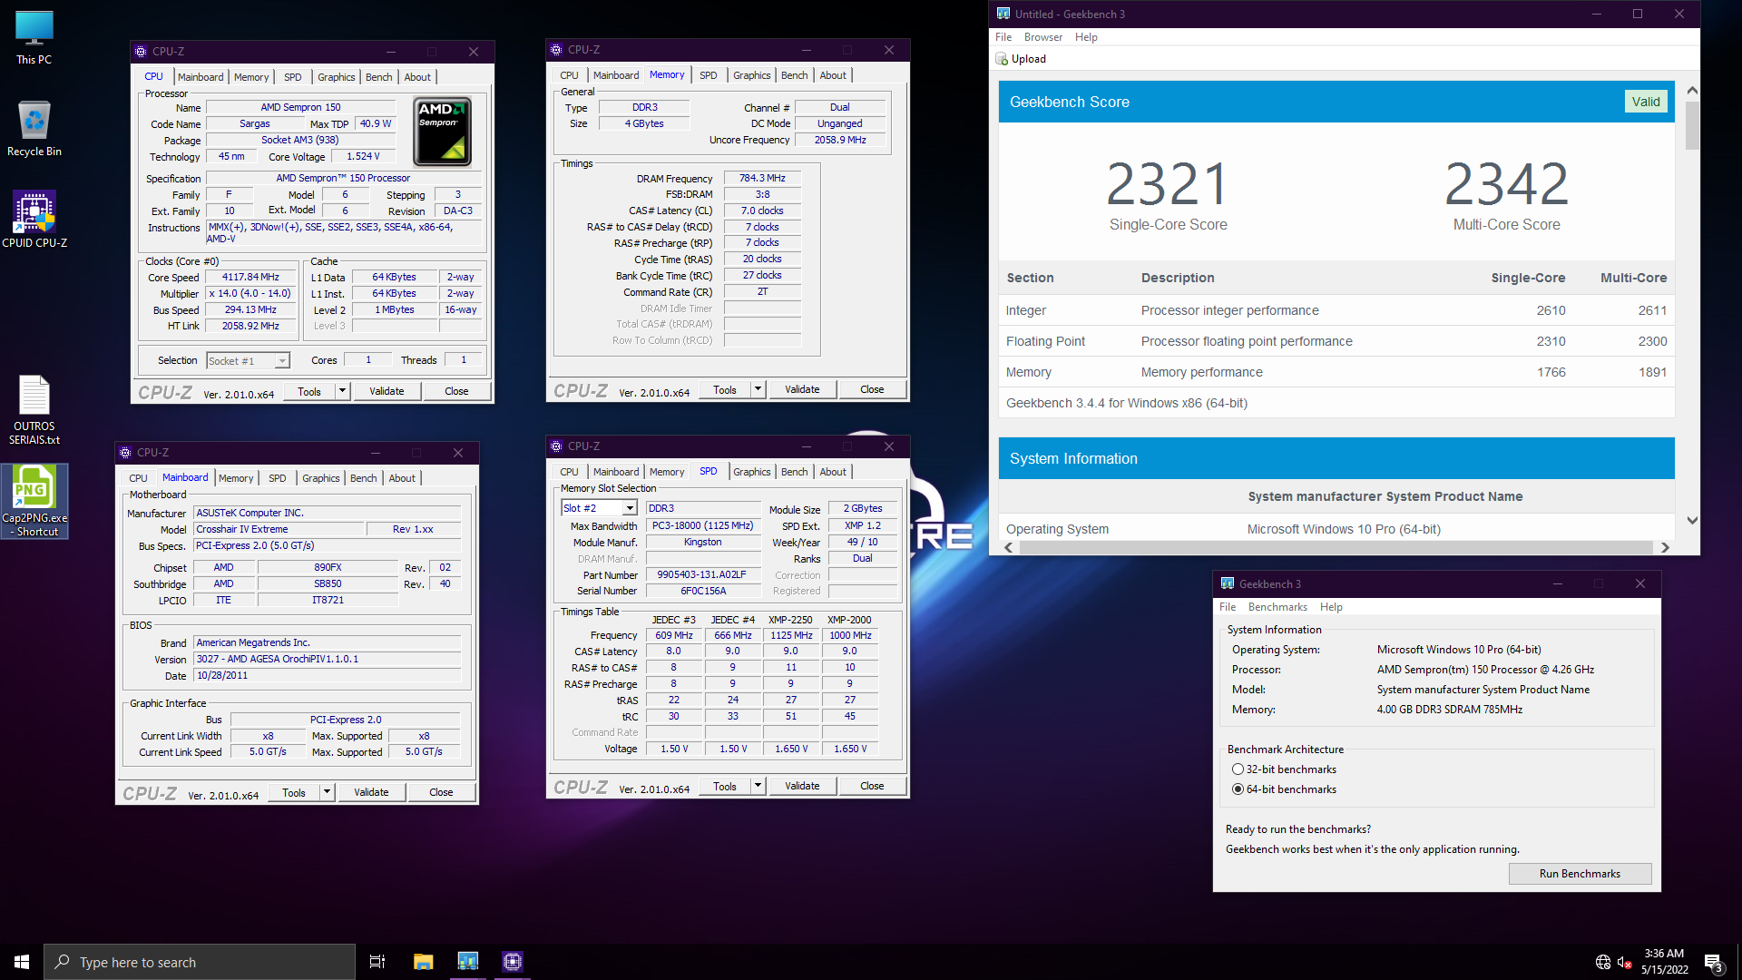Click Validate in the SPD window
Viewport: 1742px width, 980px height.
[802, 786]
